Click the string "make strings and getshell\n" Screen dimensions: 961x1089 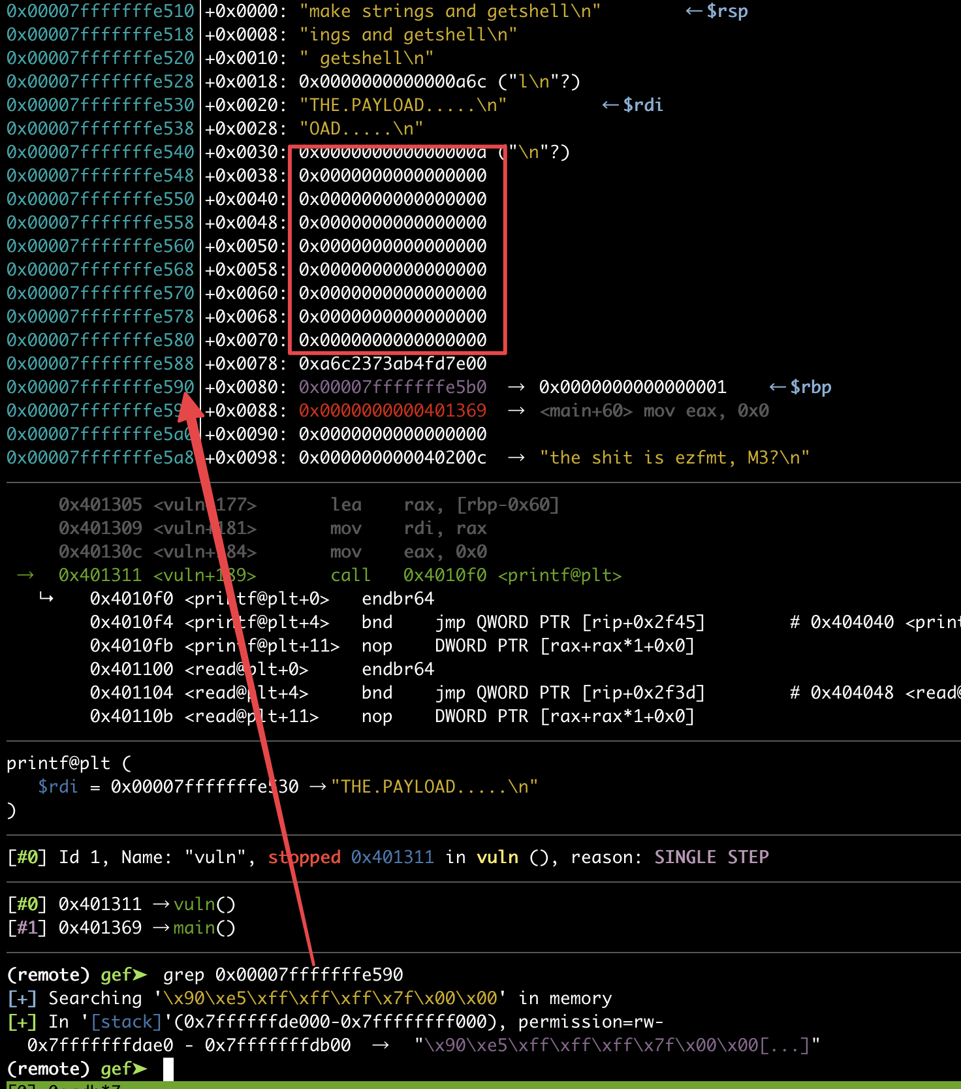[450, 11]
